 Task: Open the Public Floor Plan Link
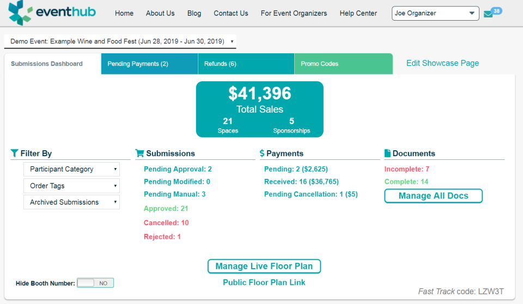click(264, 282)
